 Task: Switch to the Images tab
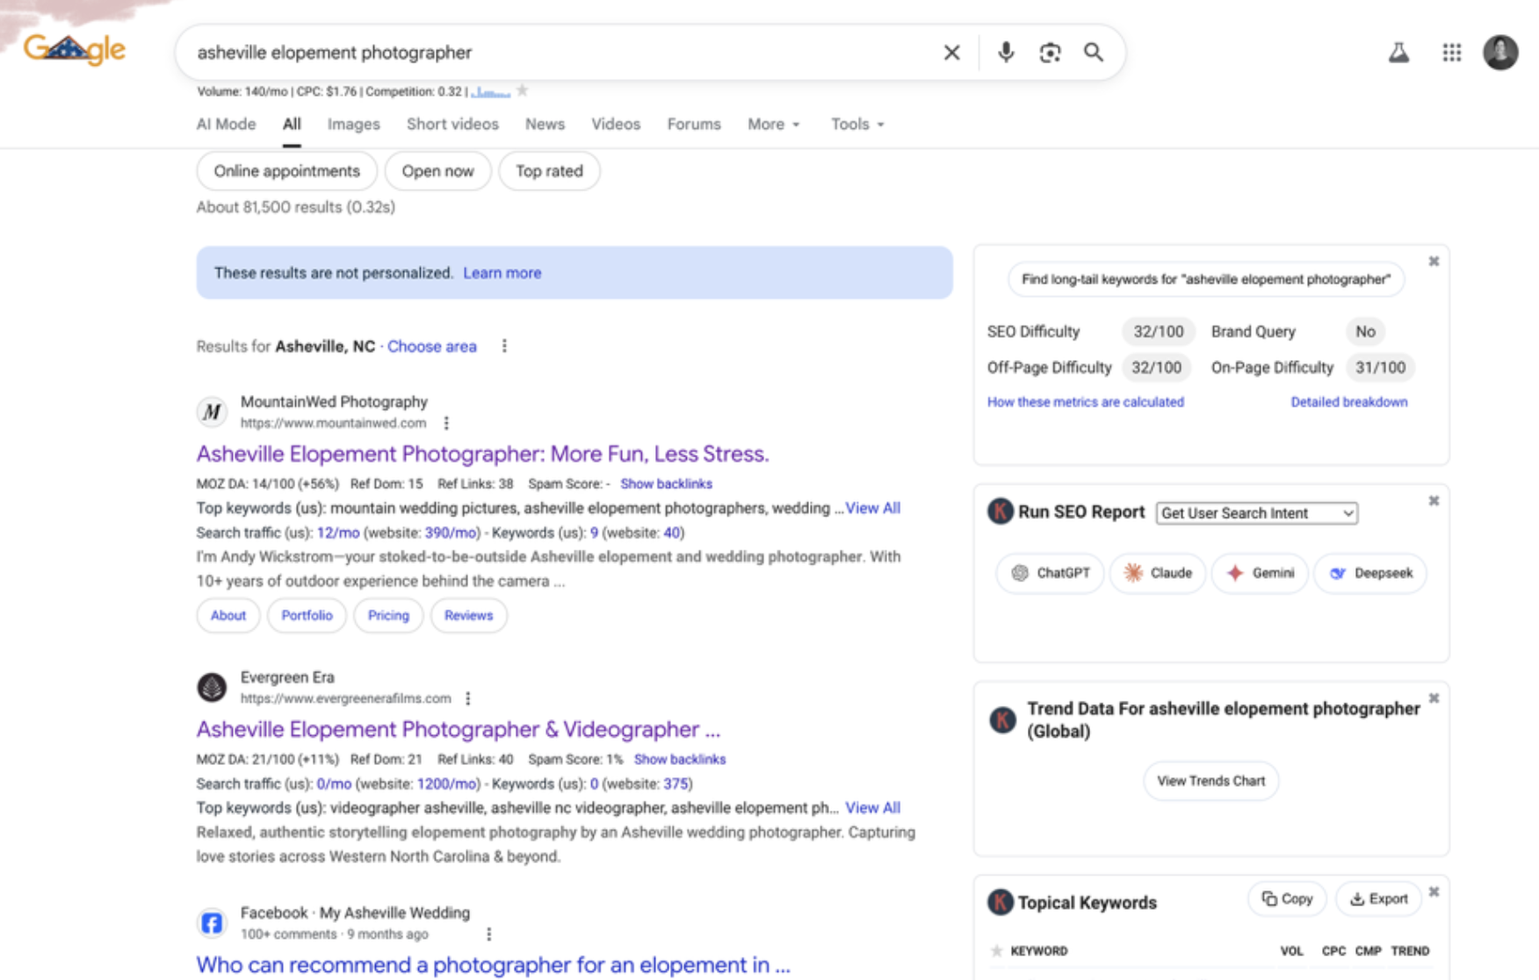point(352,124)
